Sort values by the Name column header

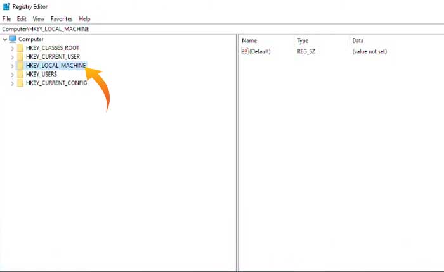(249, 40)
